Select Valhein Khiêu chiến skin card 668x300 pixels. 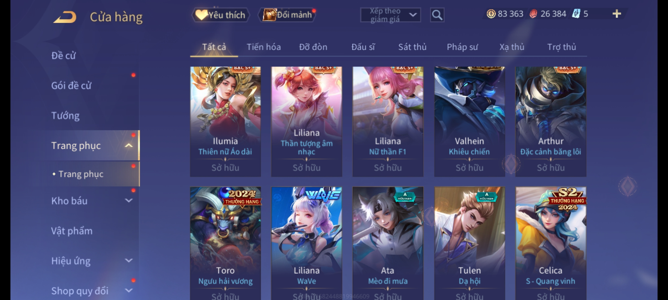[470, 122]
